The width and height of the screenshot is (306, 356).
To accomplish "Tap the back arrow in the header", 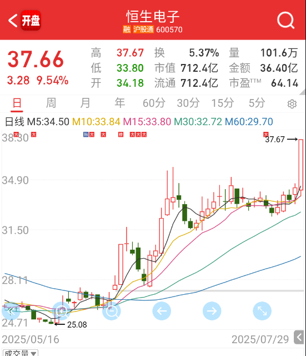I will [x=13, y=21].
